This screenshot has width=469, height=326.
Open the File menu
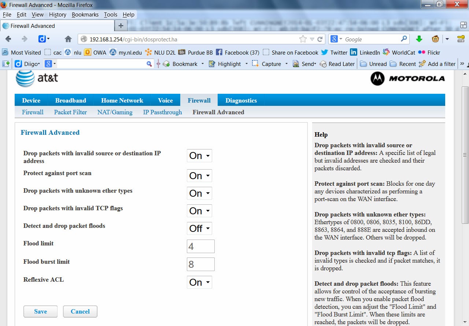point(7,15)
